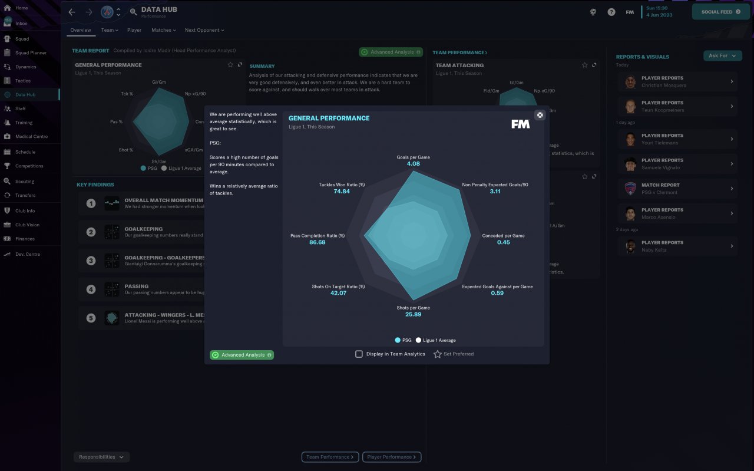Click the Advanced Analysis button in the popup
754x471 pixels.
click(x=242, y=355)
